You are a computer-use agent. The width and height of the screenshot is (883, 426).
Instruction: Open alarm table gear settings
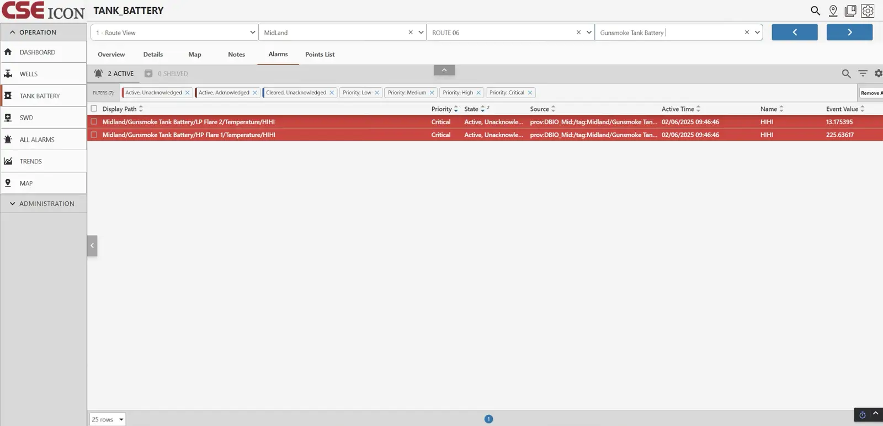pos(878,73)
